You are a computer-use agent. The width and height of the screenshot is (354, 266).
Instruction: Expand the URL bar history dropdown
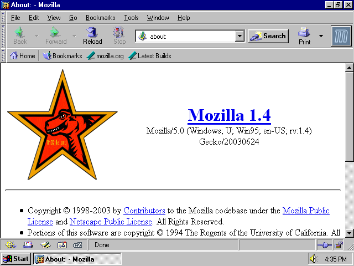pos(240,36)
